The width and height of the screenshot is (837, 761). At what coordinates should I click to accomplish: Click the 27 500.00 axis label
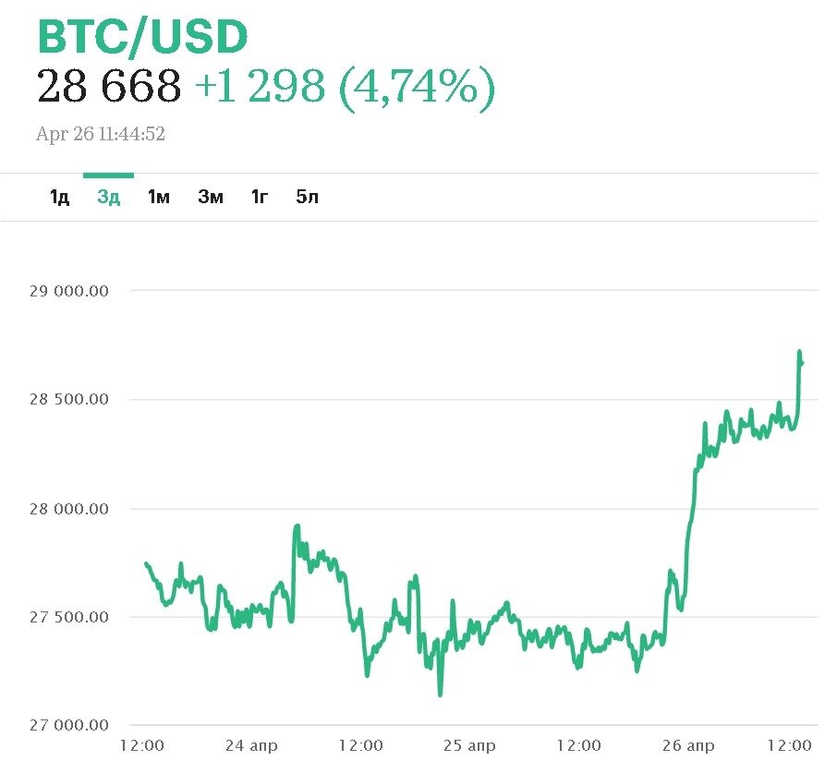click(x=69, y=617)
